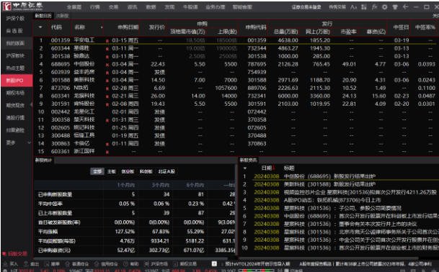Open the 数据 menu in the top bar
The image size is (439, 272).
pos(151,7)
